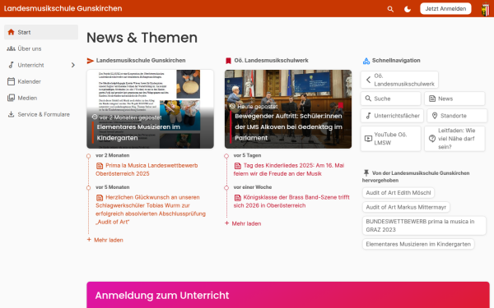Screen dimensions: 494x308
Task: Click the YouTube play icon
Action: [x=368, y=139]
